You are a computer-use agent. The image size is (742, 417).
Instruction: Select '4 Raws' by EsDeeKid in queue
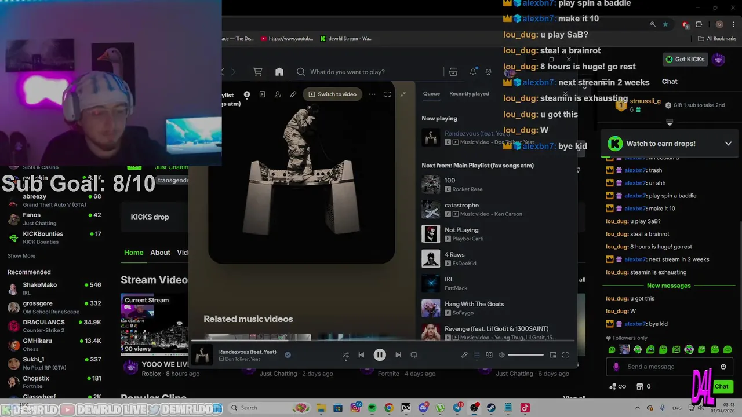(x=496, y=259)
